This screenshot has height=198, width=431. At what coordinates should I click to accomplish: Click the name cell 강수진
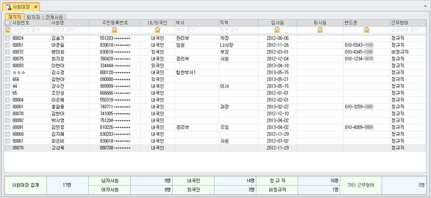[69, 86]
